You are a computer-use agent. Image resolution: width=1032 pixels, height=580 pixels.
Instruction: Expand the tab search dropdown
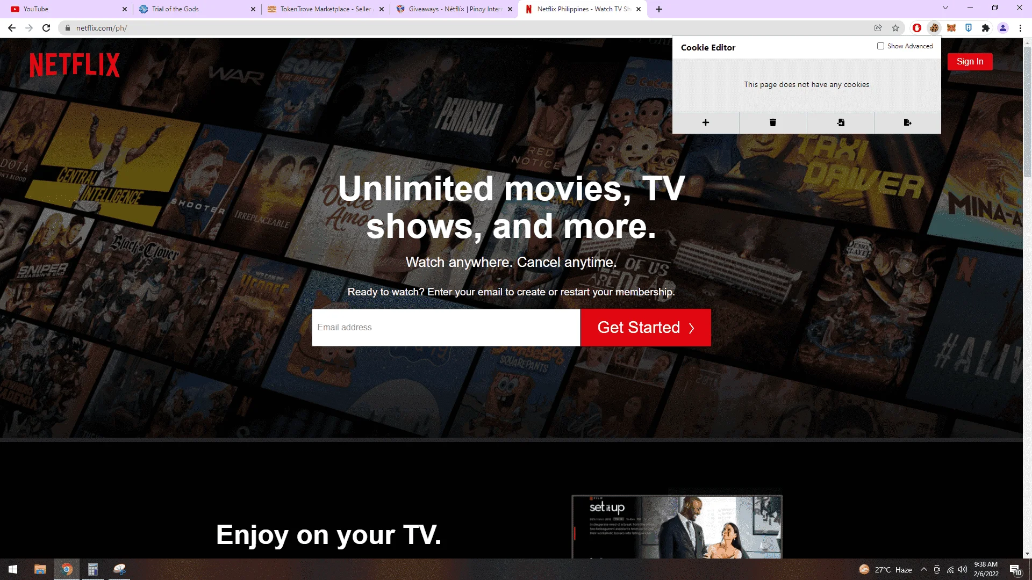[x=945, y=8]
